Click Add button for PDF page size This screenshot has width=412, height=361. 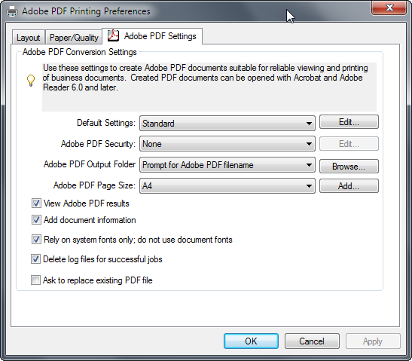pyautogui.click(x=349, y=186)
